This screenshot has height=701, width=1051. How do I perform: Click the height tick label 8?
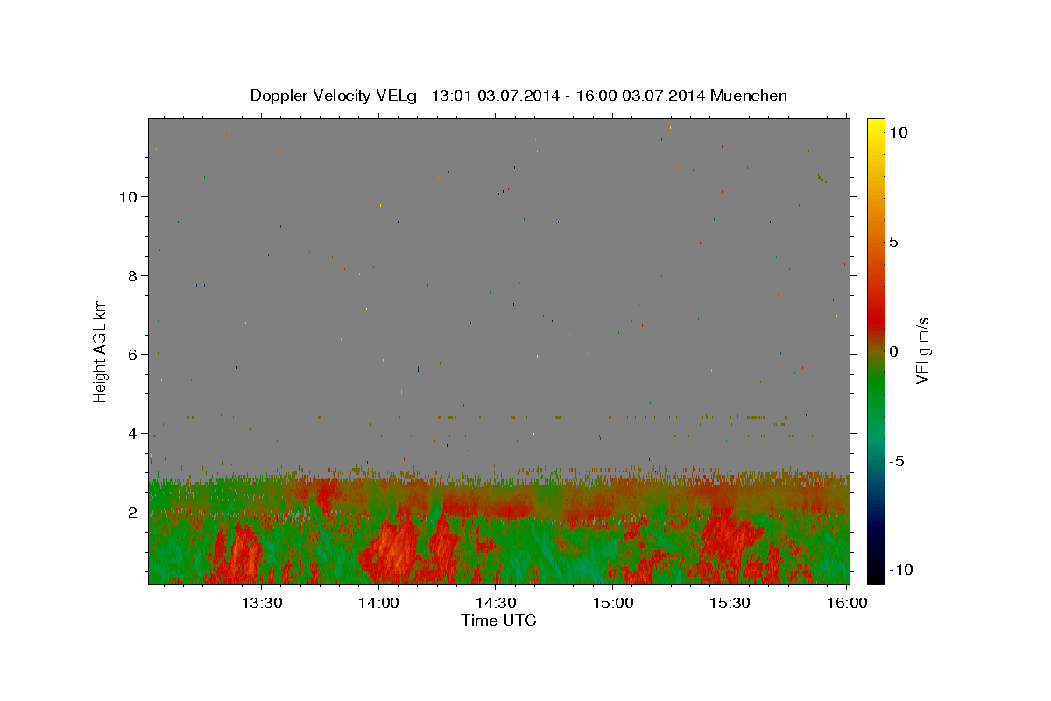pos(134,275)
